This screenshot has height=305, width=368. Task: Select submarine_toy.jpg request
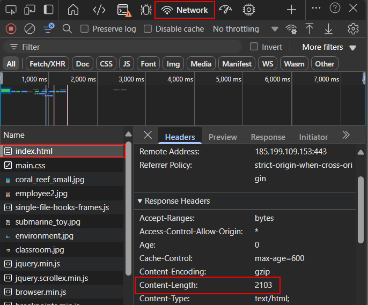click(x=62, y=222)
